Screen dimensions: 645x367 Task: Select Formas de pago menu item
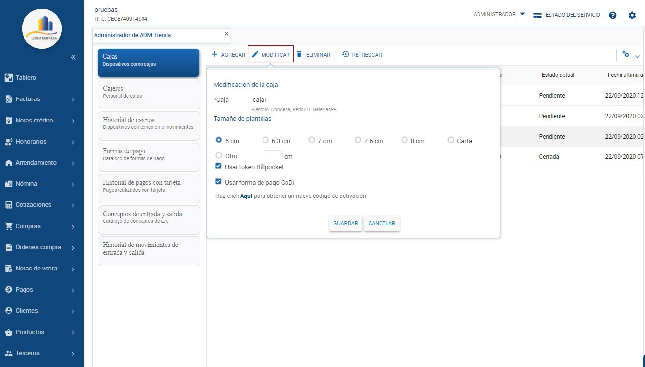(x=149, y=155)
